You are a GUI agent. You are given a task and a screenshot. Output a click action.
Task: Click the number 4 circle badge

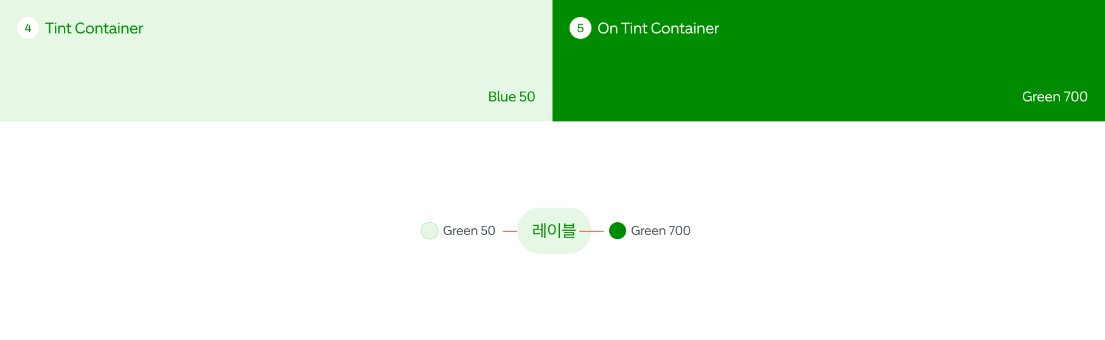click(28, 28)
